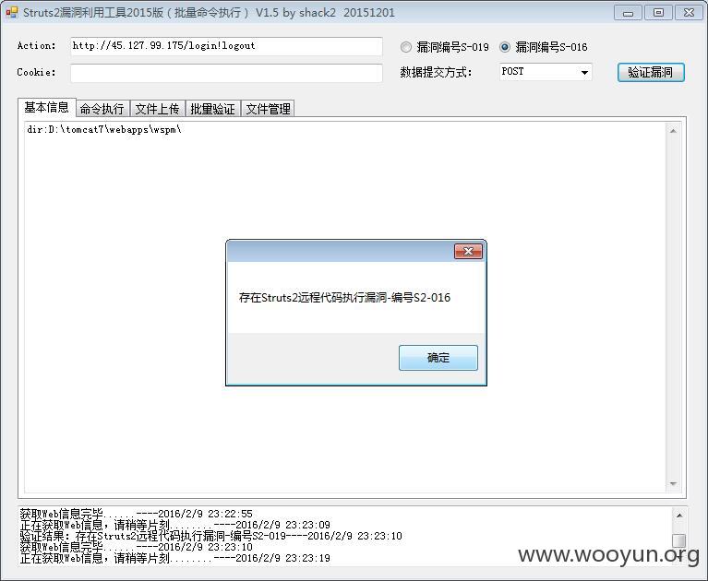Open the 数据提交方式 POST dropdown
The image size is (708, 581).
(x=546, y=72)
